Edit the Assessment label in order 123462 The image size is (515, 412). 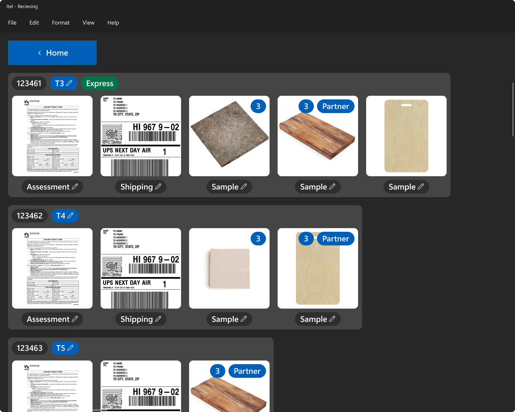[x=52, y=319]
